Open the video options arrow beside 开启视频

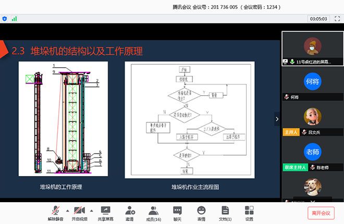point(92,210)
